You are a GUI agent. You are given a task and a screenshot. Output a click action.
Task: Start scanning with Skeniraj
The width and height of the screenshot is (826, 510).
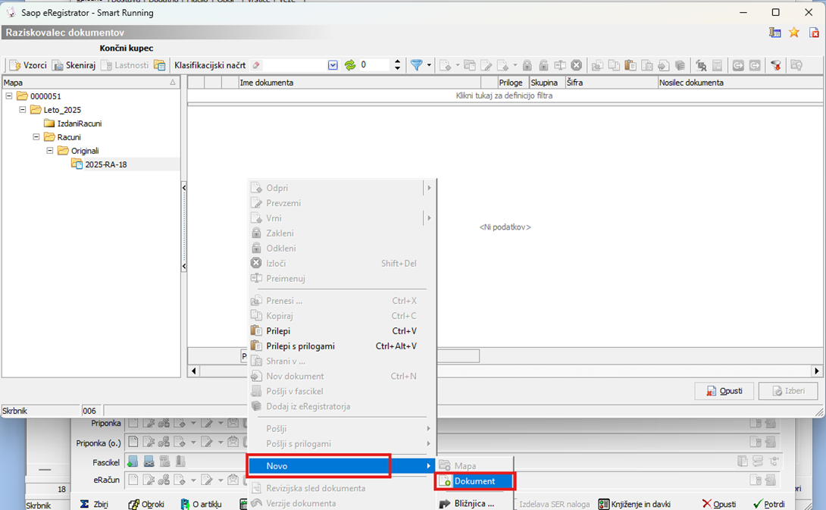[74, 65]
